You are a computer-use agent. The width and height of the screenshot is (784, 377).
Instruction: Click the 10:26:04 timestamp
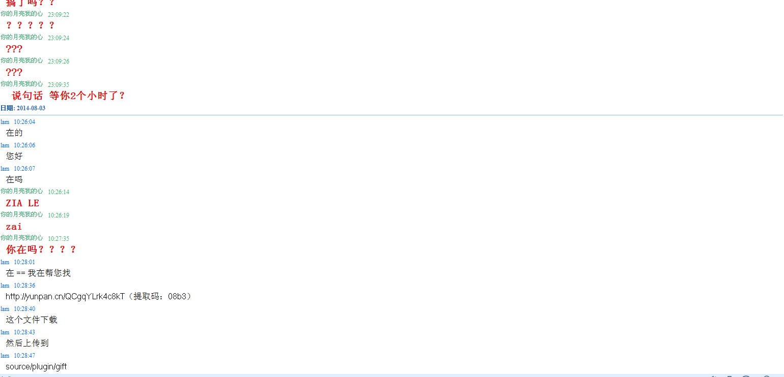tap(24, 122)
